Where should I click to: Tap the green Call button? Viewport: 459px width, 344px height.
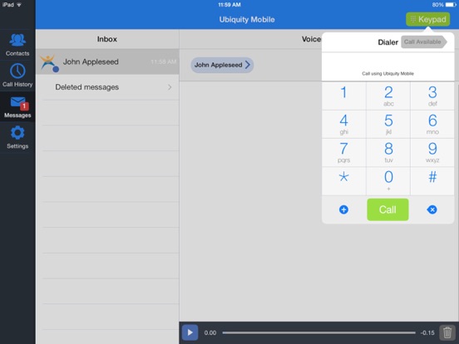click(x=387, y=209)
